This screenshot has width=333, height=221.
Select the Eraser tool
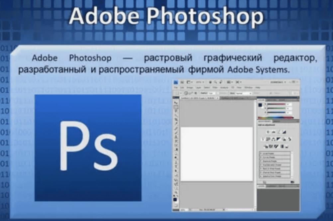click(x=176, y=145)
